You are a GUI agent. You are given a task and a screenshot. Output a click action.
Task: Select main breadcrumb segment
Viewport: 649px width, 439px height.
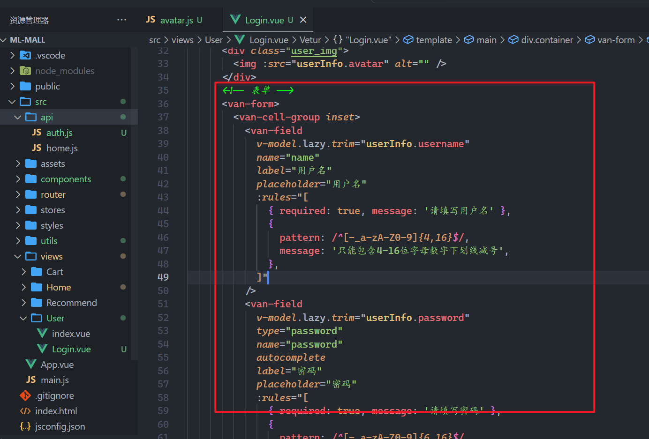(480, 40)
